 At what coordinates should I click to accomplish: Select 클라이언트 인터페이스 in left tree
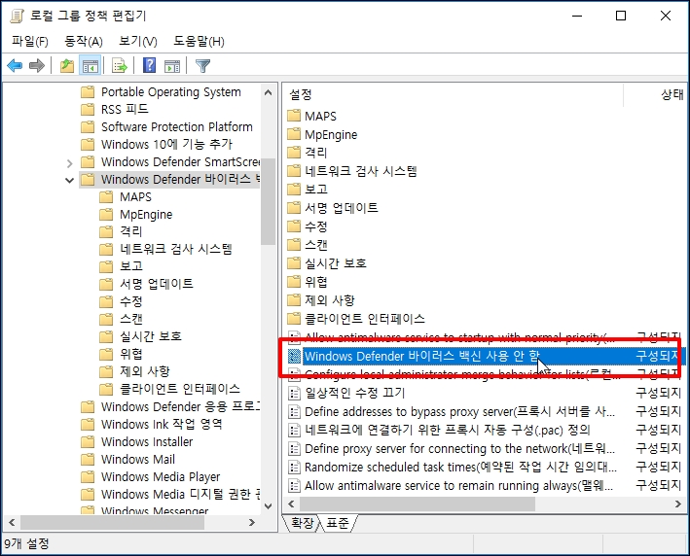180,389
